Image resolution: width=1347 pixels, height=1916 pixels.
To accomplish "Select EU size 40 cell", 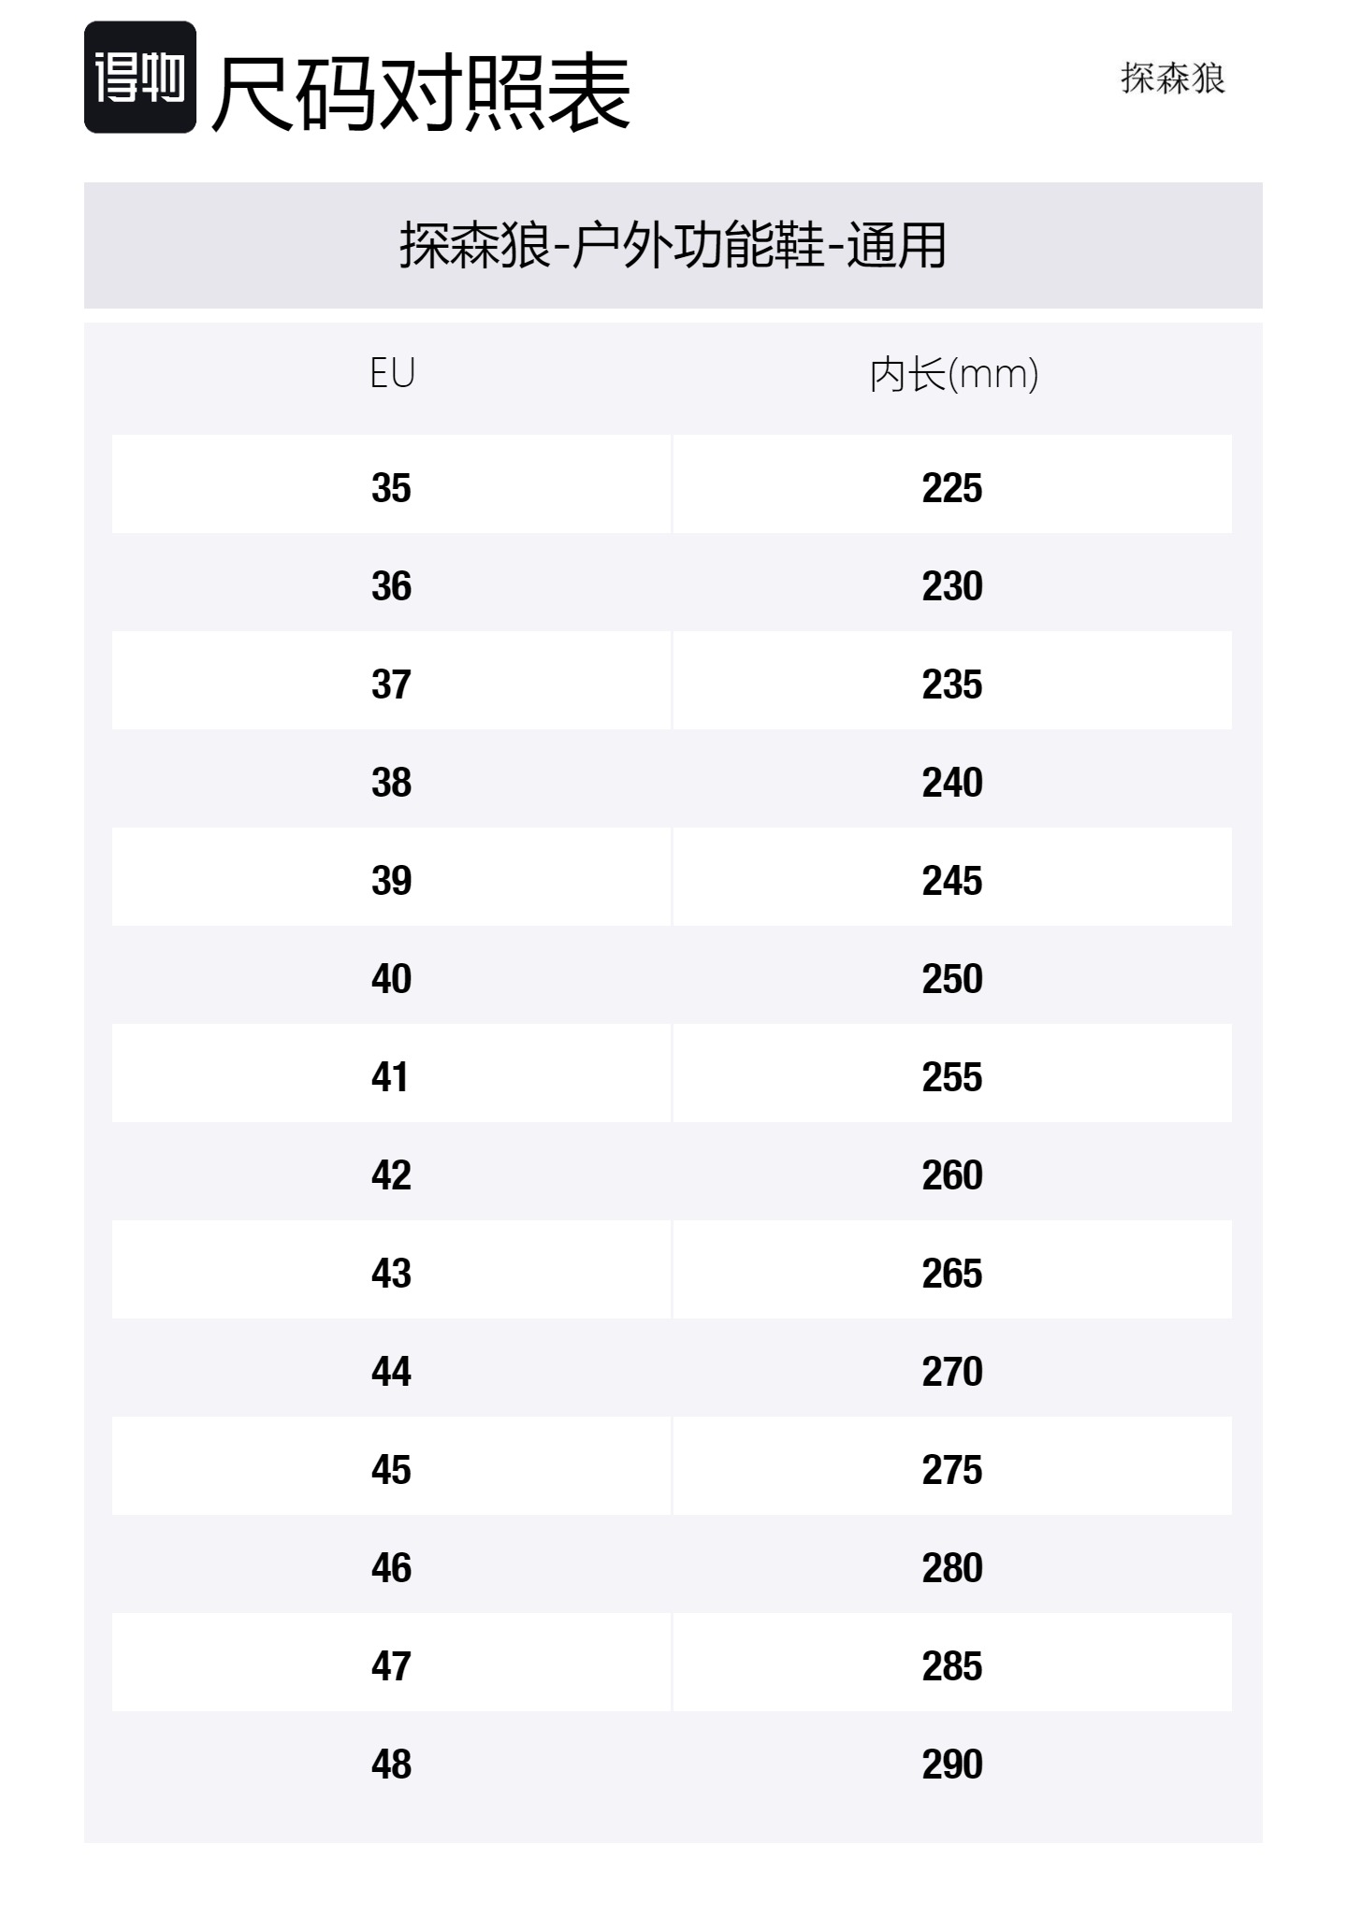I will [391, 979].
